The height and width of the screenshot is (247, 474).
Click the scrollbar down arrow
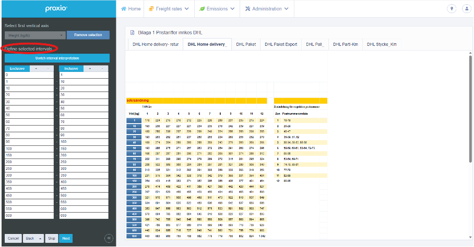470,237
